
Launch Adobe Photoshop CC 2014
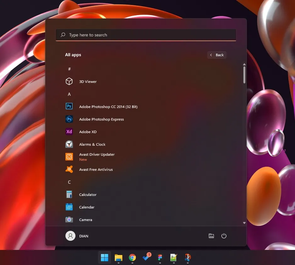(108, 106)
